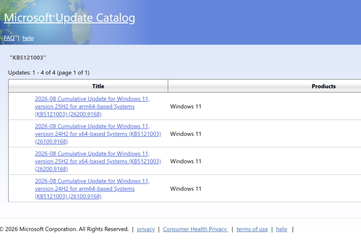Select the 'Updates: 1 - 4 of 4' text
This screenshot has height=244, width=361.
(x=32, y=73)
